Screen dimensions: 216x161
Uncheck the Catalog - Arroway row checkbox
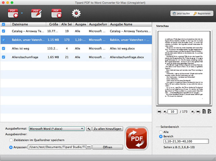coord(3,31)
